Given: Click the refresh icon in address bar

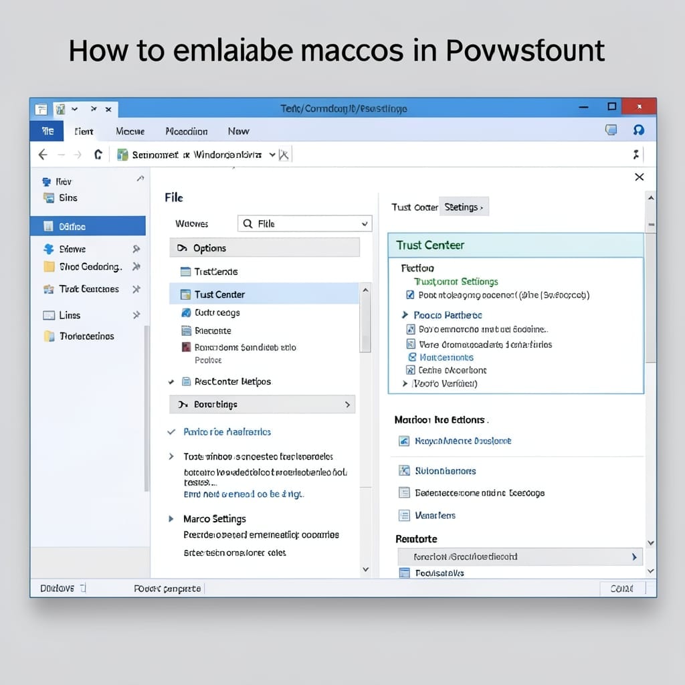Looking at the screenshot, I should 98,155.
